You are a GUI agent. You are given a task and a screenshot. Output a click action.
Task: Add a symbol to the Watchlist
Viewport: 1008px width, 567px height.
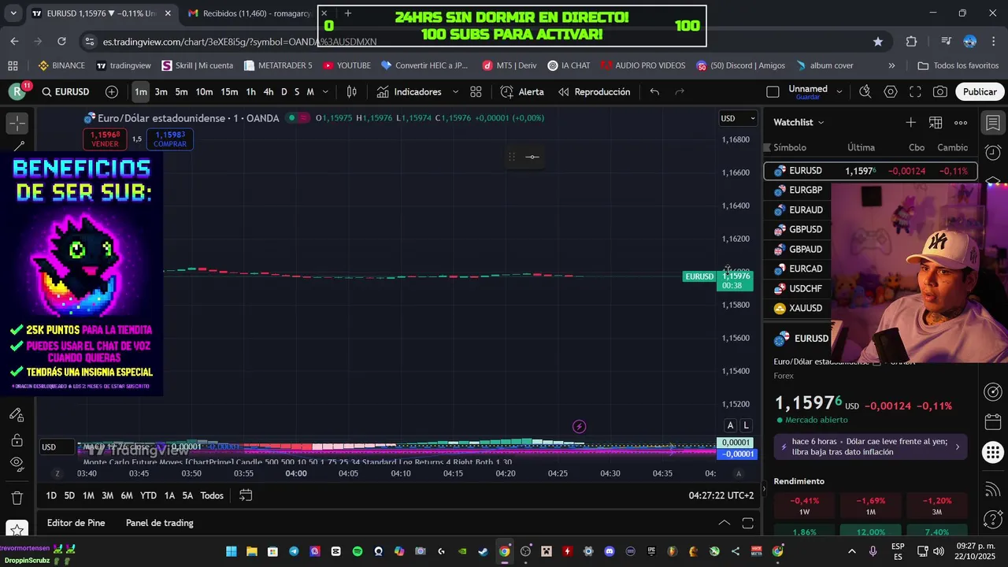(910, 122)
